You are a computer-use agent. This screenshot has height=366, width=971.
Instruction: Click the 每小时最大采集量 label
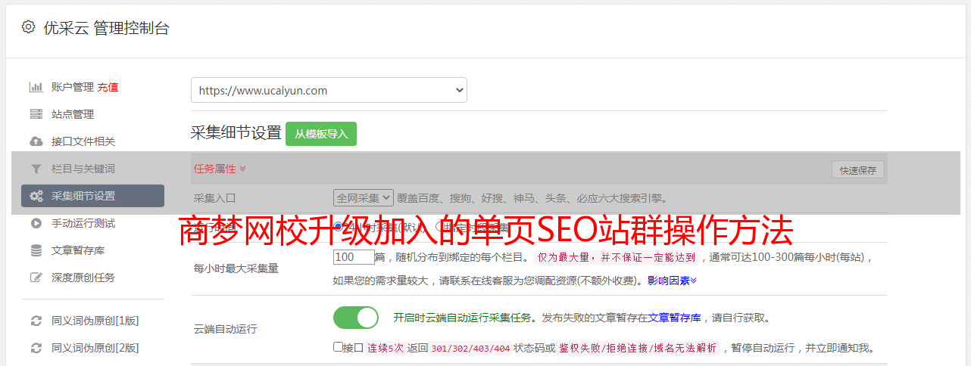236,268
